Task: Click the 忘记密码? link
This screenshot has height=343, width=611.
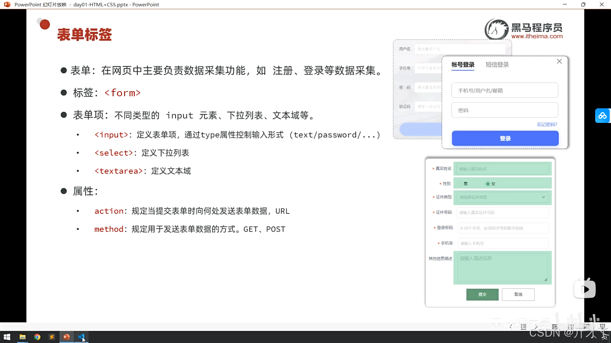Action: (547, 124)
